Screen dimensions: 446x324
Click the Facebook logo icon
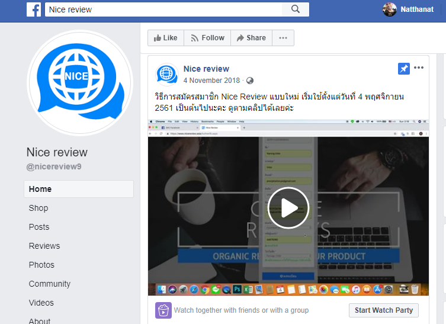[34, 9]
